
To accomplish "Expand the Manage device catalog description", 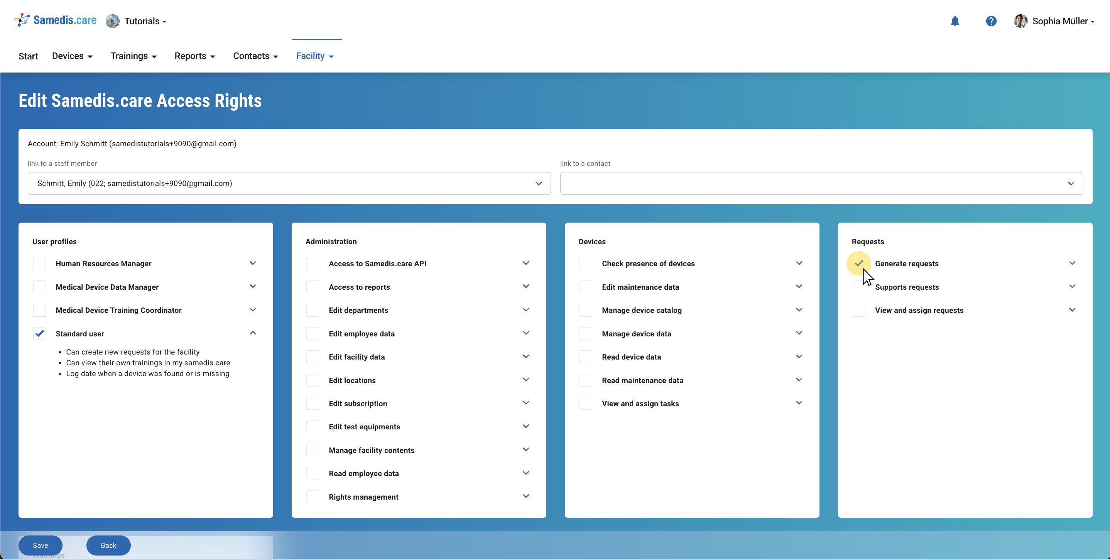I will 799,309.
